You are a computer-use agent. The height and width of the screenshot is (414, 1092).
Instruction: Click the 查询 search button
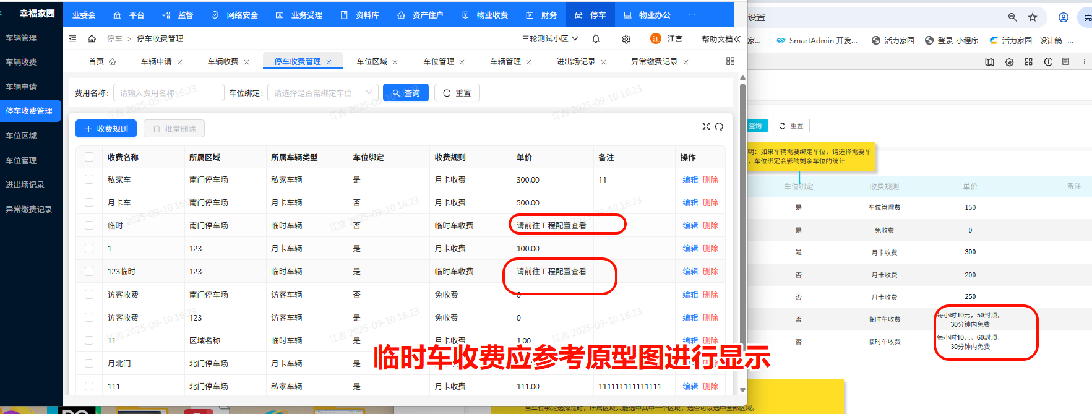[406, 93]
